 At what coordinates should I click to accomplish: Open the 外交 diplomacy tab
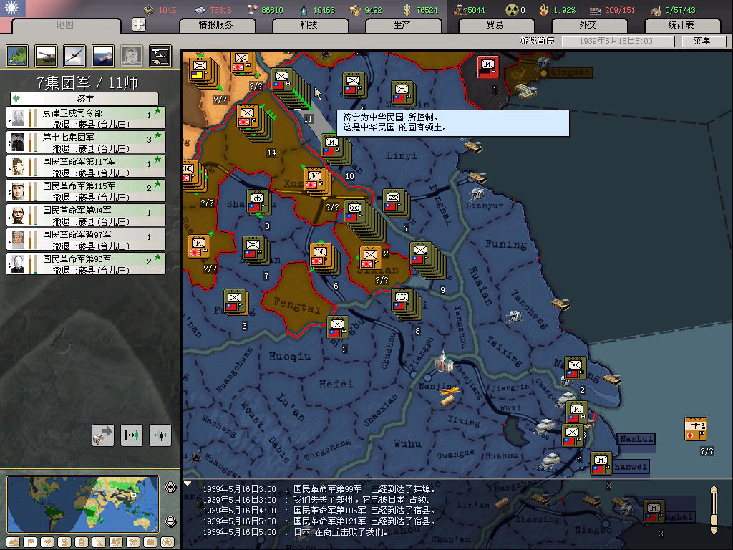point(588,25)
